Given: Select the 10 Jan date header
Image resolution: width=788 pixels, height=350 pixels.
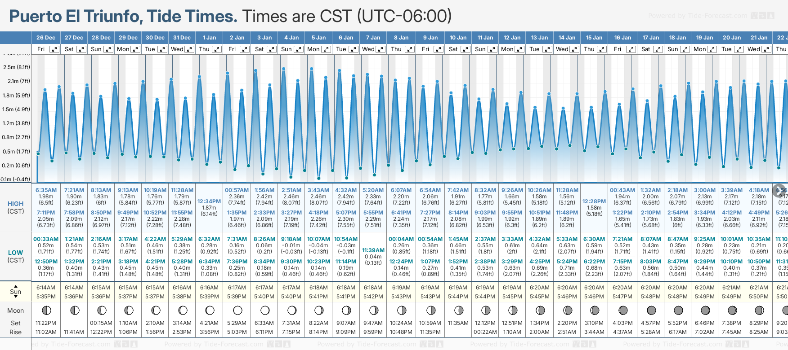Looking at the screenshot, I should coord(458,38).
